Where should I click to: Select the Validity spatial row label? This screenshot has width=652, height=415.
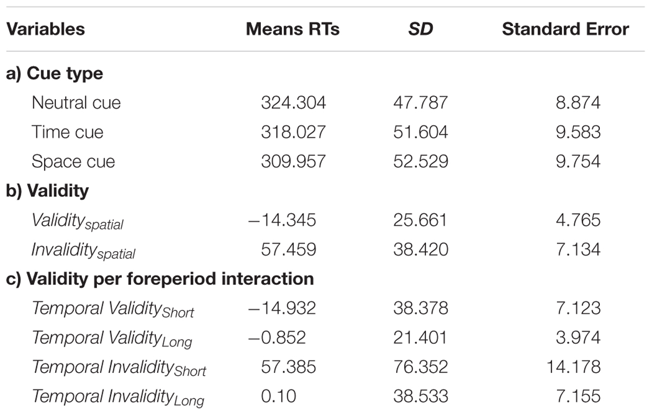pos(78,222)
